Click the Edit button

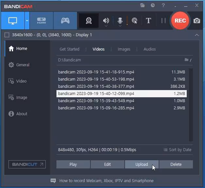(x=107, y=164)
